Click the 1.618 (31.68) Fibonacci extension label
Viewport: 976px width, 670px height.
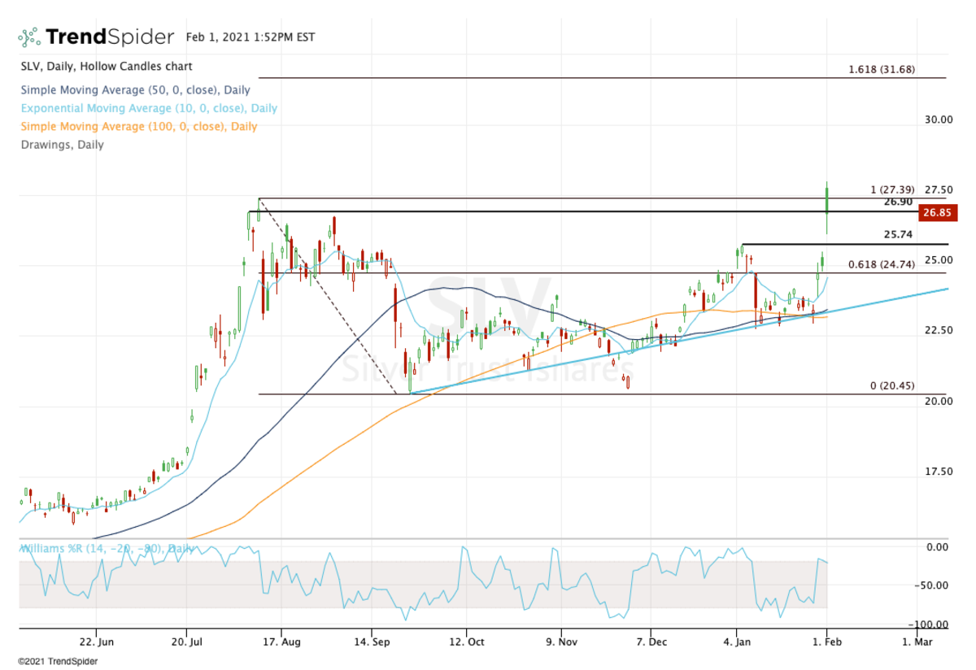click(x=881, y=69)
